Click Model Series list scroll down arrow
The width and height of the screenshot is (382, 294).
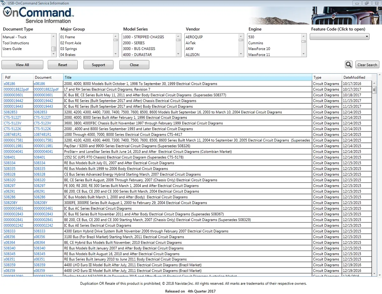click(x=179, y=55)
